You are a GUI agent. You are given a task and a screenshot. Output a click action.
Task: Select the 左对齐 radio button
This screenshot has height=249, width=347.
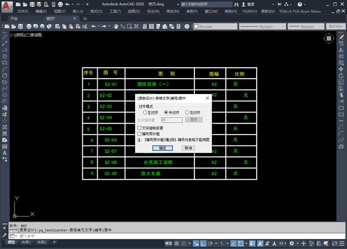tap(145, 113)
